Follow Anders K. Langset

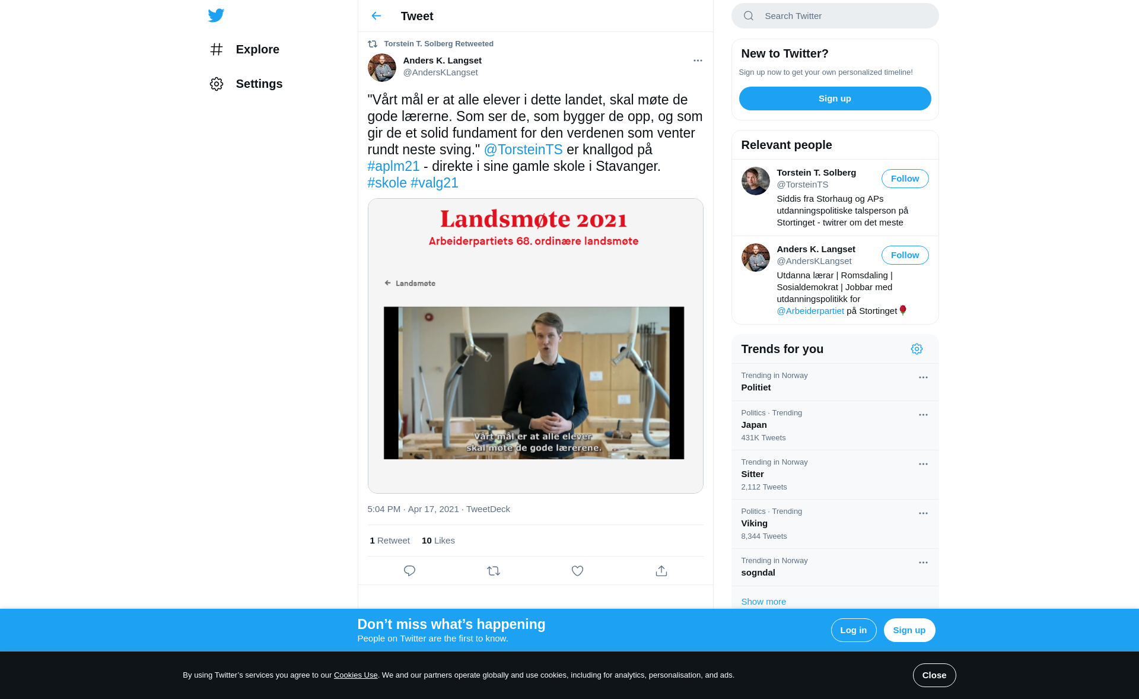tap(905, 255)
